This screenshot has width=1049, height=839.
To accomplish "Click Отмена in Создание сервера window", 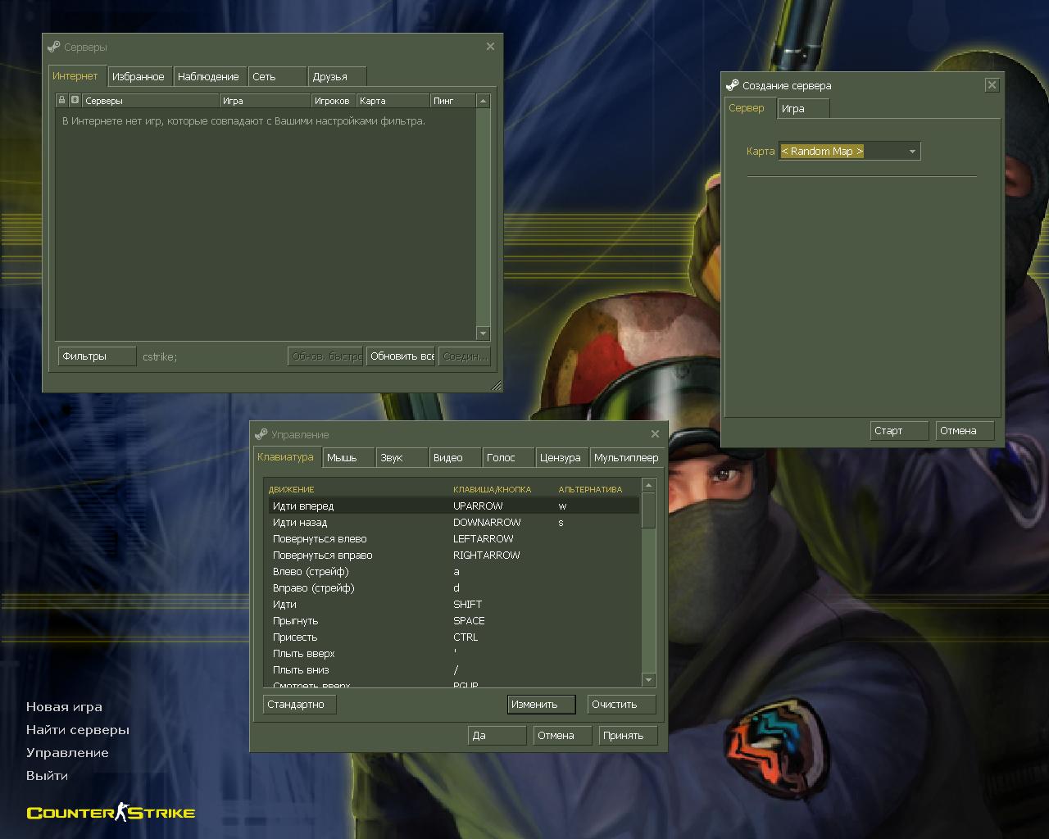I will click(965, 430).
